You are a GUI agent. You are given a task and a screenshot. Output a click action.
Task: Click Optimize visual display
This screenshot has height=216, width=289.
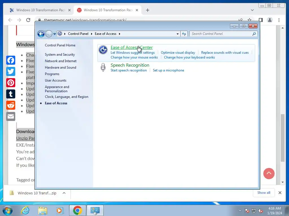coord(178,53)
